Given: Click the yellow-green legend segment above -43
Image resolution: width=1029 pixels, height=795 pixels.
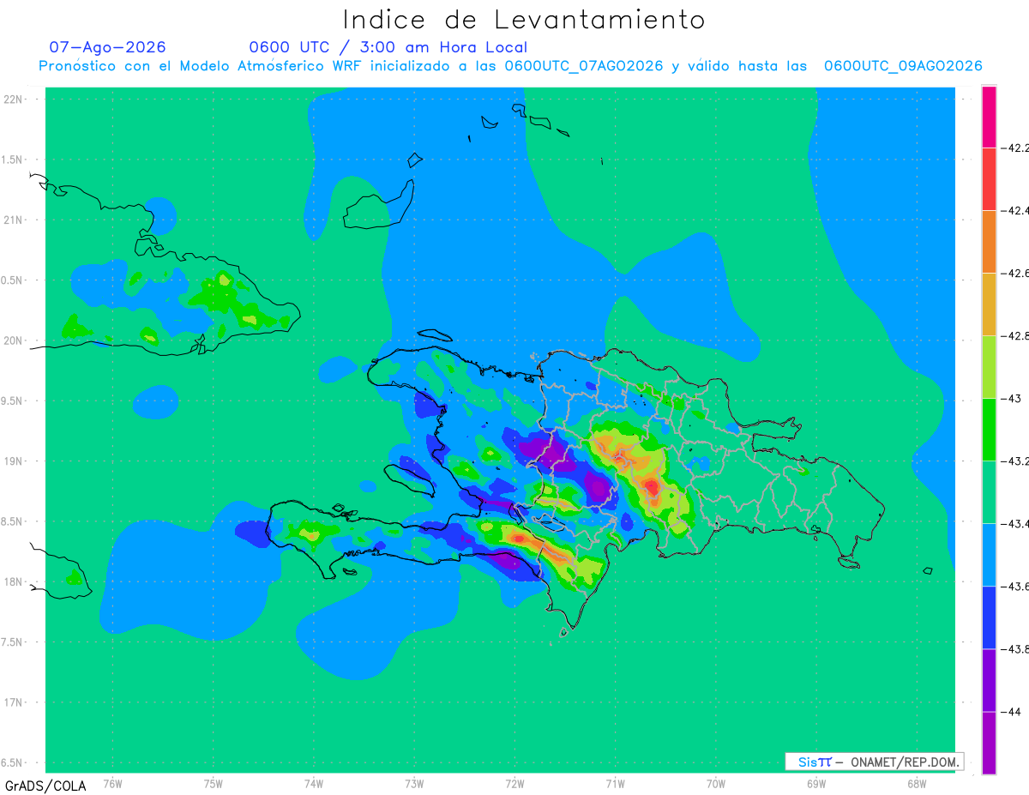Looking at the screenshot, I should pyautogui.click(x=989, y=367).
